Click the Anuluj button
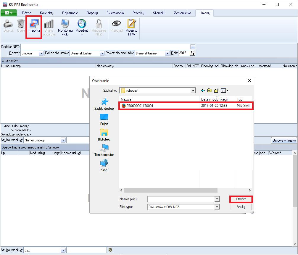This screenshot has width=298, height=255. point(241,207)
